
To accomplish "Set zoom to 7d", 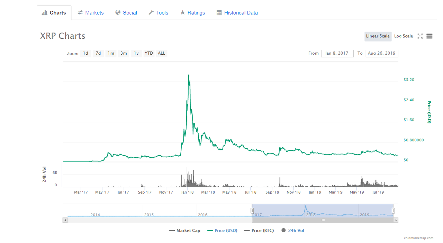I will click(98, 53).
